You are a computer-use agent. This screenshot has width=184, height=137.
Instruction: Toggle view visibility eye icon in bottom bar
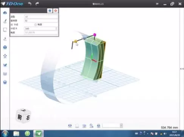[70, 125]
